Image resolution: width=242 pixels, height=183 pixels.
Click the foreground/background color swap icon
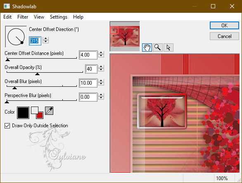(37, 113)
